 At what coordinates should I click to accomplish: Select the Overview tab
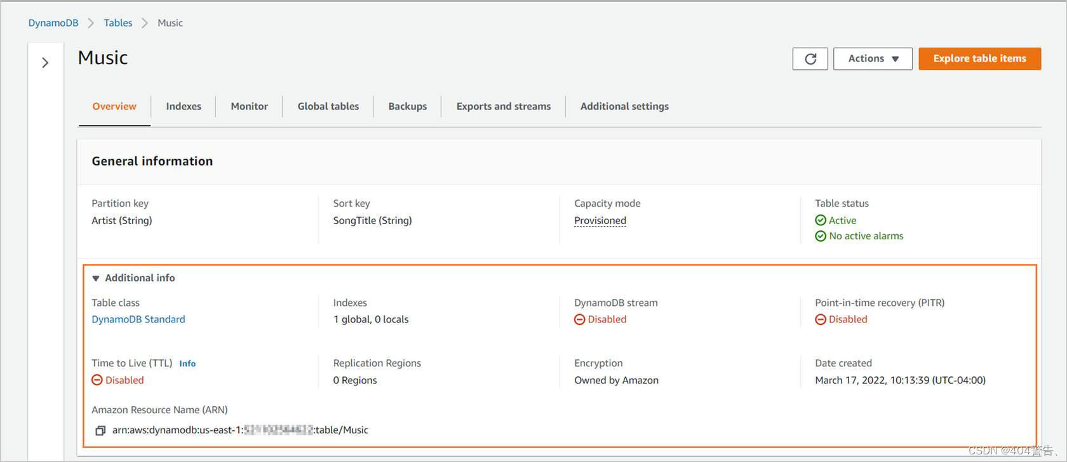[114, 107]
